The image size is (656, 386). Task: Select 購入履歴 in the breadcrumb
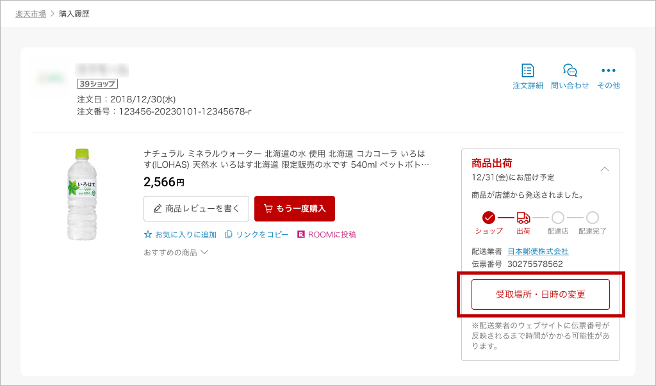(74, 13)
